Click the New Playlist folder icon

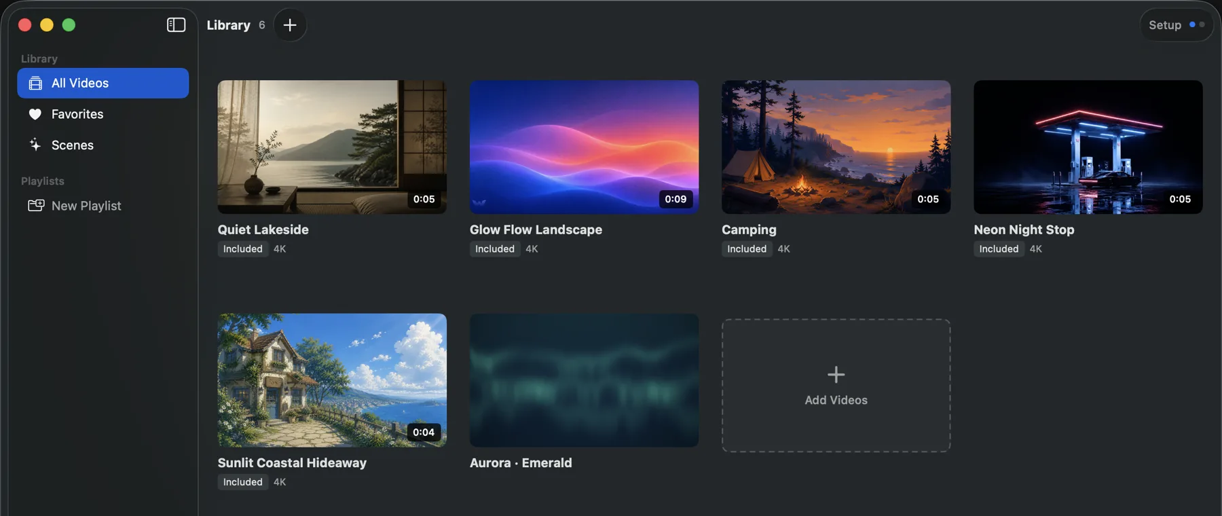click(36, 205)
